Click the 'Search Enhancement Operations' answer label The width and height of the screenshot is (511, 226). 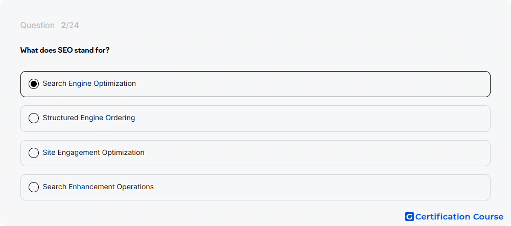click(x=98, y=187)
